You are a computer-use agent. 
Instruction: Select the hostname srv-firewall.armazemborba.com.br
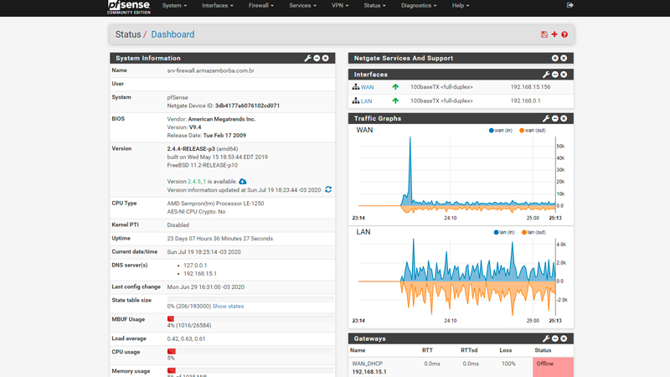click(x=211, y=70)
